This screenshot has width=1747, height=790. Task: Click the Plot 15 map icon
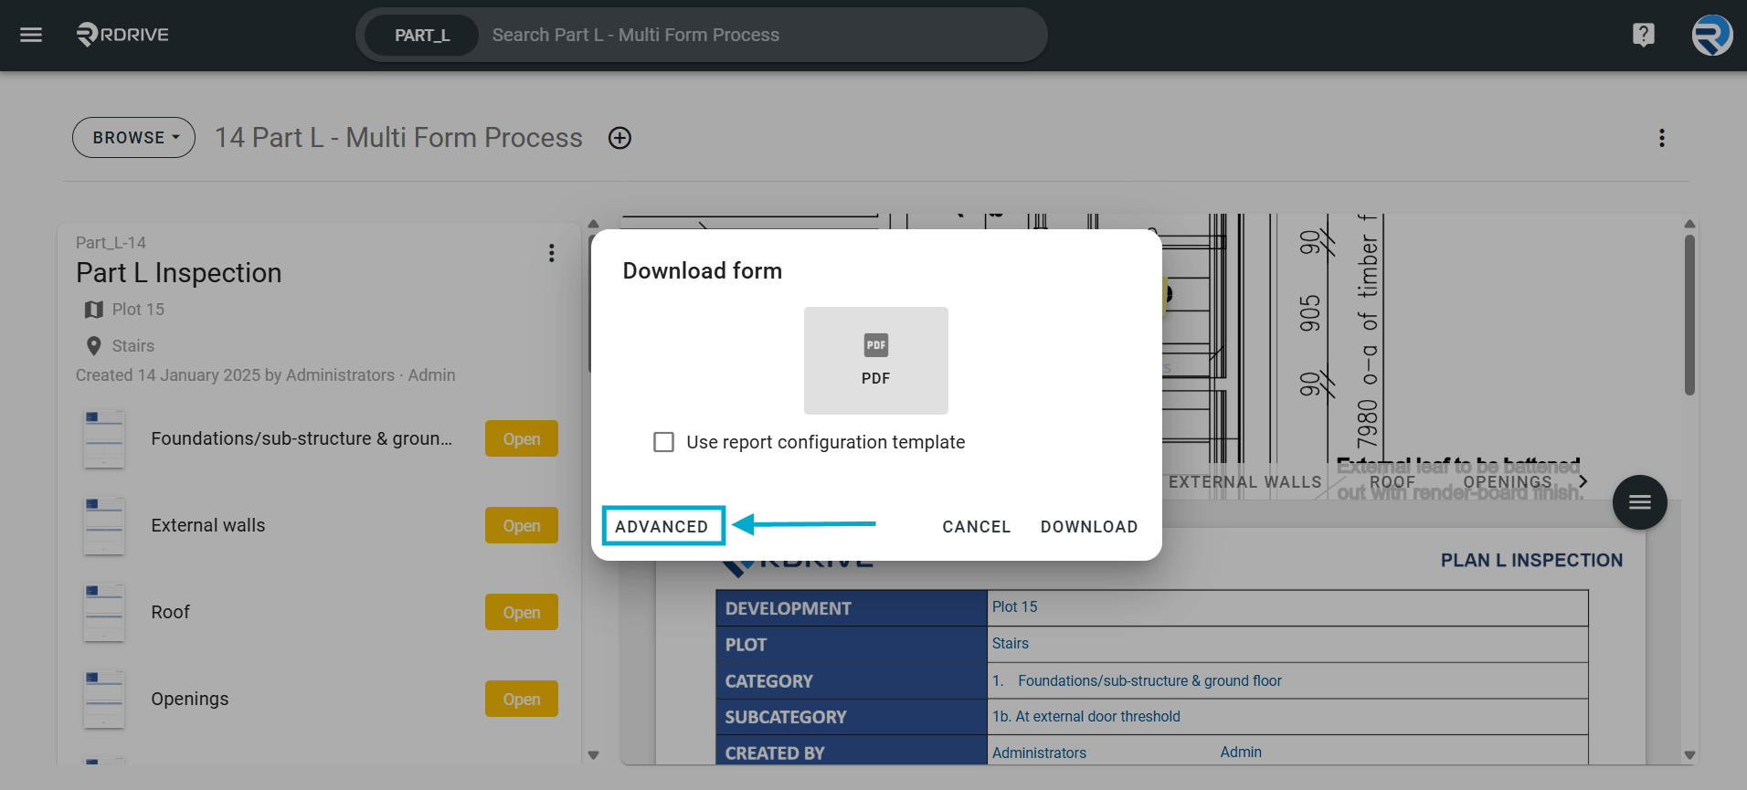93,310
